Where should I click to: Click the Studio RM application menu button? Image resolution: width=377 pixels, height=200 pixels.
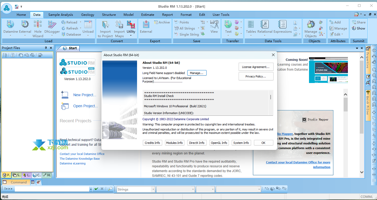click(x=7, y=8)
